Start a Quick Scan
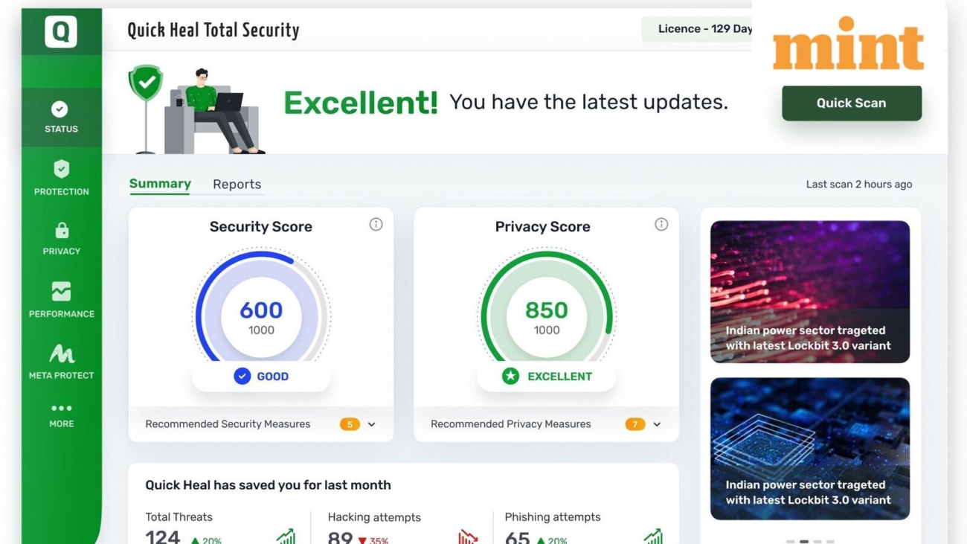 point(852,103)
